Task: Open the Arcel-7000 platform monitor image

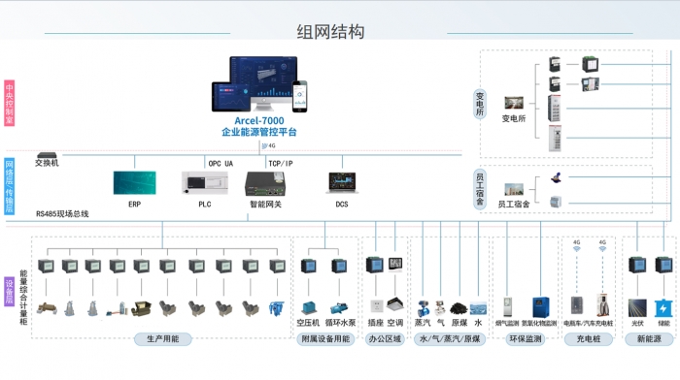Action: click(259, 84)
